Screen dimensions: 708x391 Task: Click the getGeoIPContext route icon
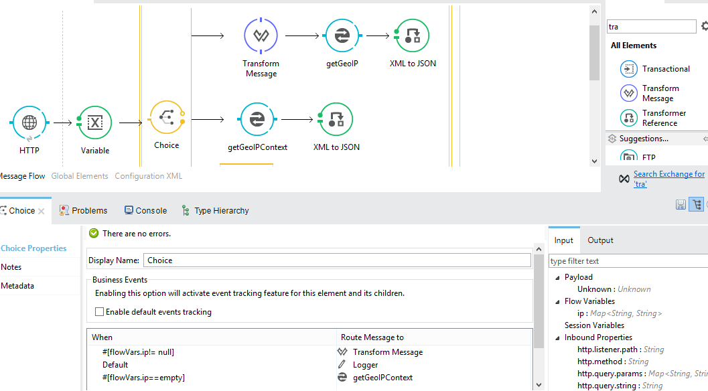click(x=342, y=377)
